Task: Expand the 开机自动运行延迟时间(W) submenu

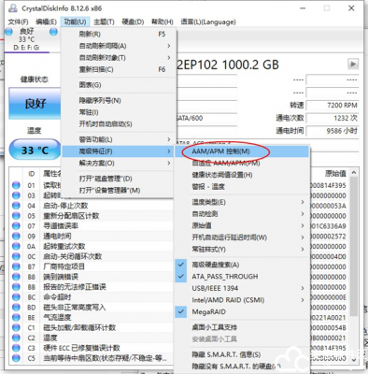Action: pyautogui.click(x=242, y=237)
